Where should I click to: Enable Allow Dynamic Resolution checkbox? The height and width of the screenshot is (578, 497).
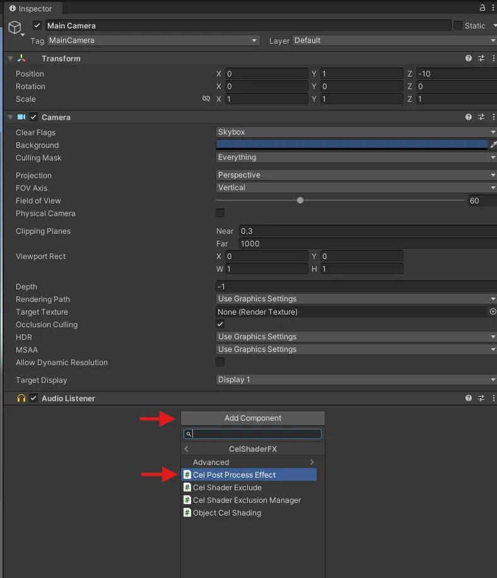point(220,362)
